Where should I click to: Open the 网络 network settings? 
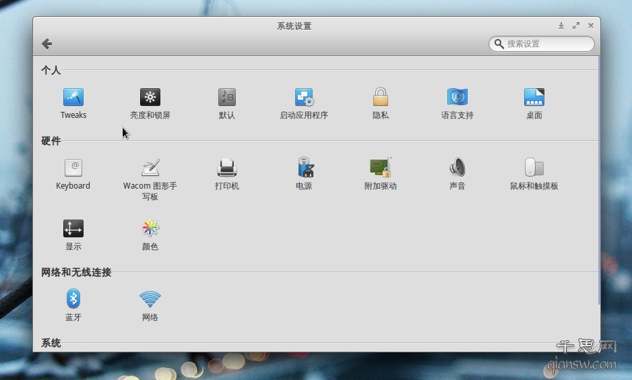click(x=150, y=305)
